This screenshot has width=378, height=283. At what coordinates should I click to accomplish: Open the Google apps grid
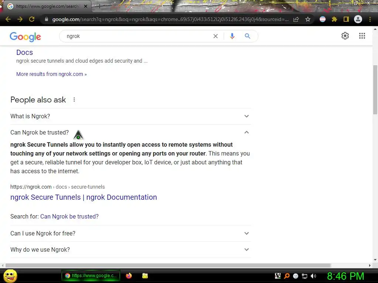click(x=362, y=36)
